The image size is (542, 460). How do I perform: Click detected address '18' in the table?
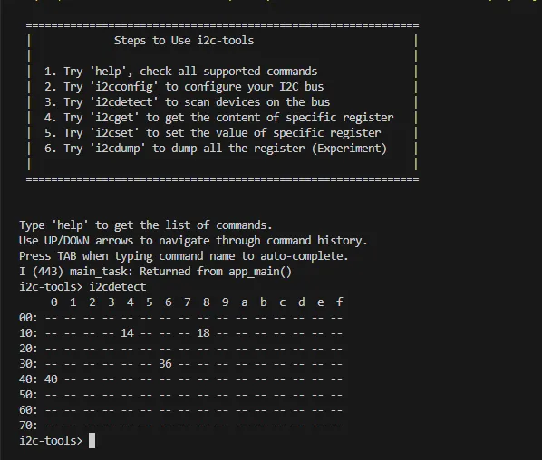(203, 333)
